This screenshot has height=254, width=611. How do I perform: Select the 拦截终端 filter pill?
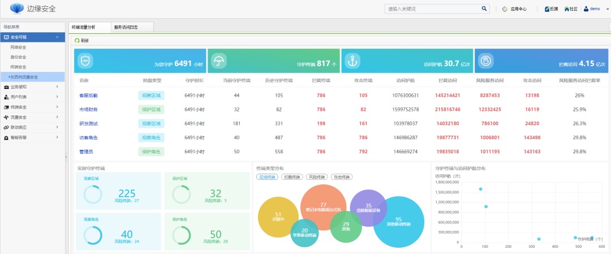(x=291, y=177)
